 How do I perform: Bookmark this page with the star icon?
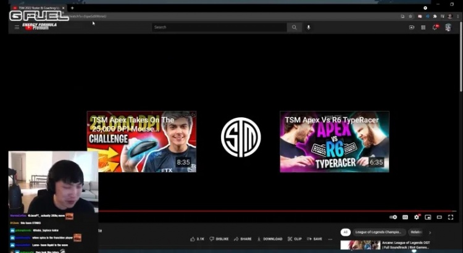pos(410,17)
